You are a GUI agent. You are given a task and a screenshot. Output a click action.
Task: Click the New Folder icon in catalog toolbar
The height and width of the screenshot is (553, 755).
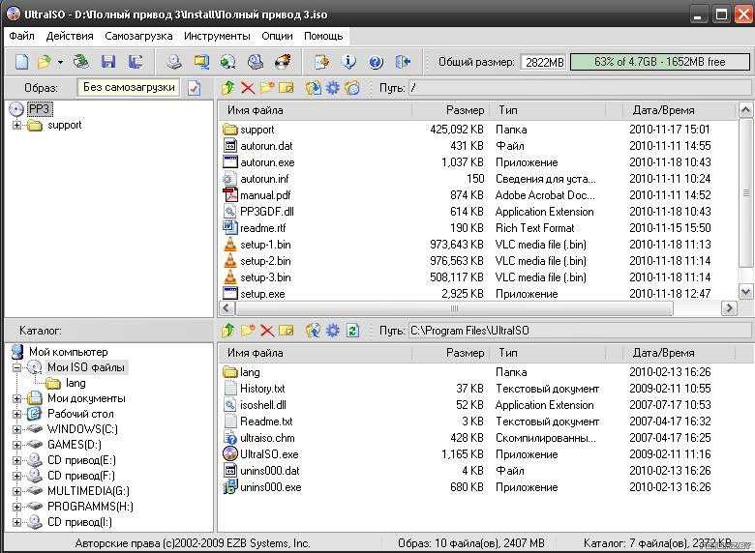(248, 331)
